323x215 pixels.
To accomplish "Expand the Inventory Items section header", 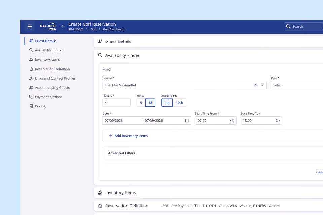I will tap(209, 193).
